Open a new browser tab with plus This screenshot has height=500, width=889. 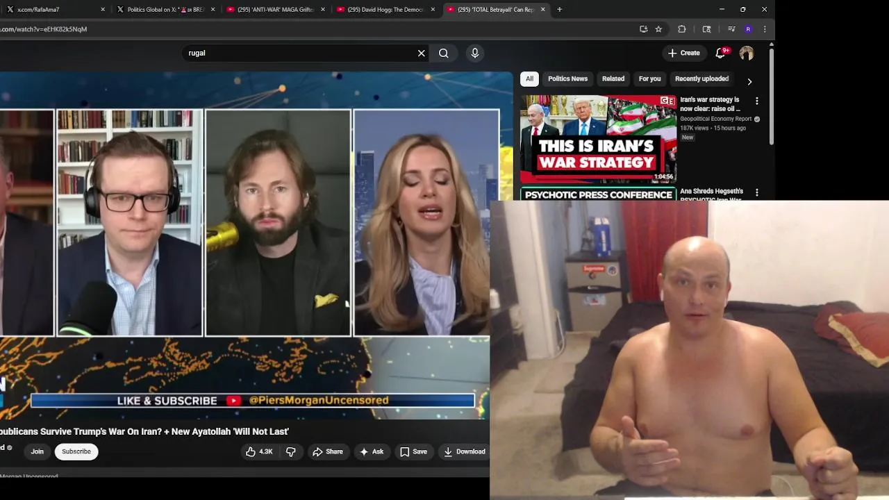point(560,10)
